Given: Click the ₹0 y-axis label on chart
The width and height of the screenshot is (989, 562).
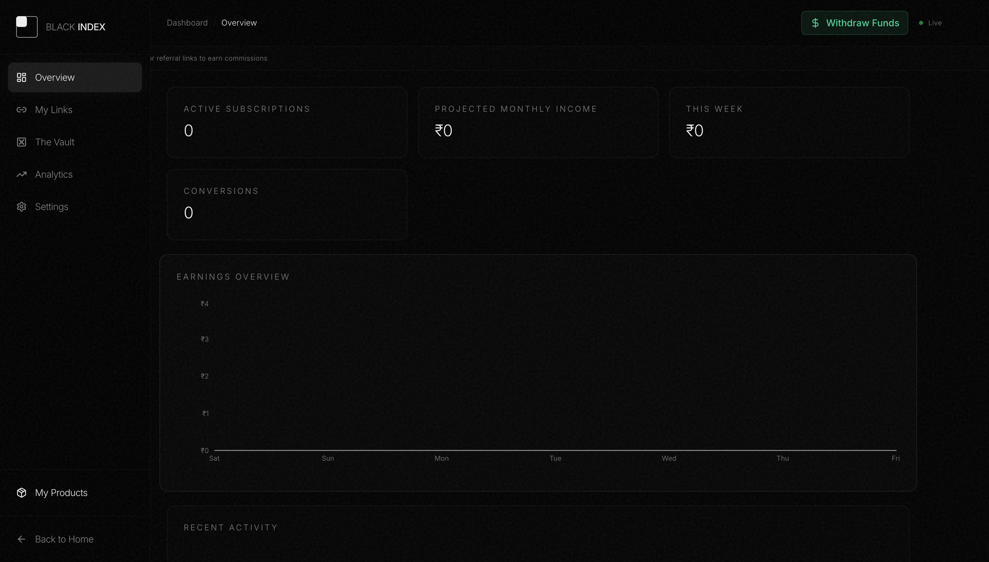Looking at the screenshot, I should coord(205,451).
